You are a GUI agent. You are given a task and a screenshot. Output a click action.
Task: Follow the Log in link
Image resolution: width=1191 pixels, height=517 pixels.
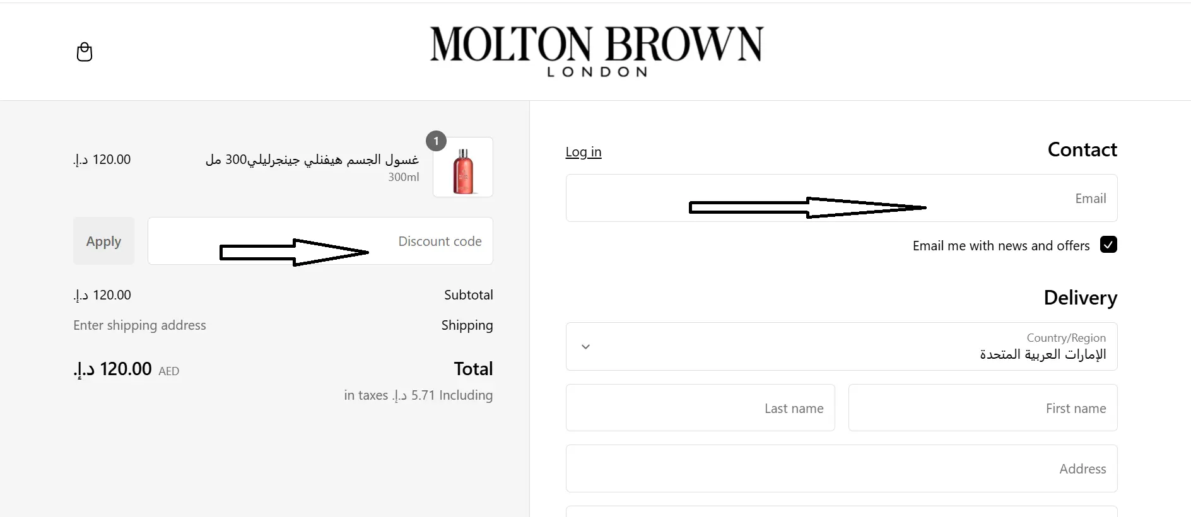[584, 152]
